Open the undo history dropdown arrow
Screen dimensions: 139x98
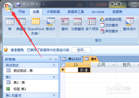28,5
